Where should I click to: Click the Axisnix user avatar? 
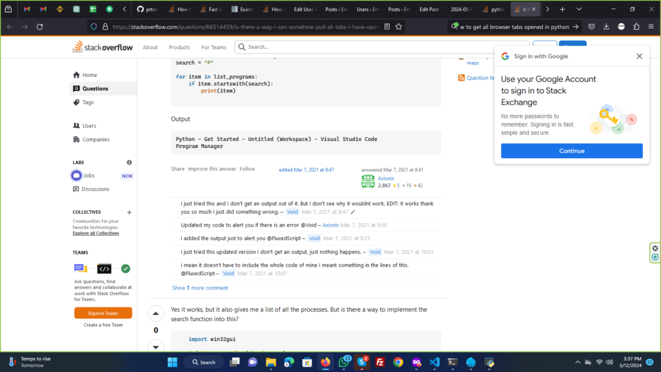[x=368, y=181]
